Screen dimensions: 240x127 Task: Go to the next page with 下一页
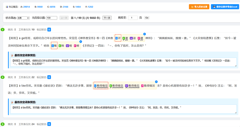pos(107,18)
